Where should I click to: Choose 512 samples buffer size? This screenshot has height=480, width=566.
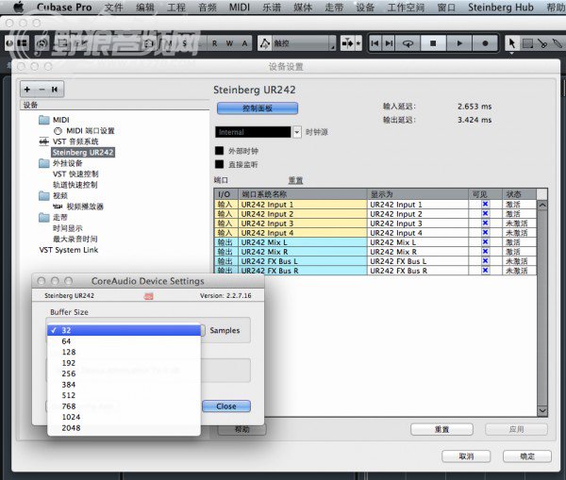click(124, 395)
